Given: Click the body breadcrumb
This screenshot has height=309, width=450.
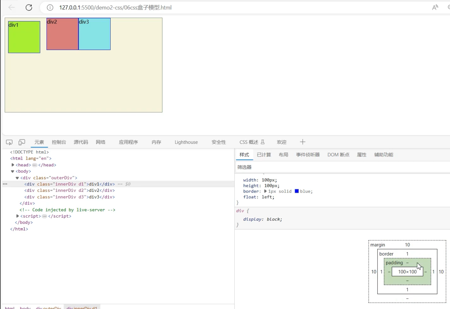Looking at the screenshot, I should (25, 308).
